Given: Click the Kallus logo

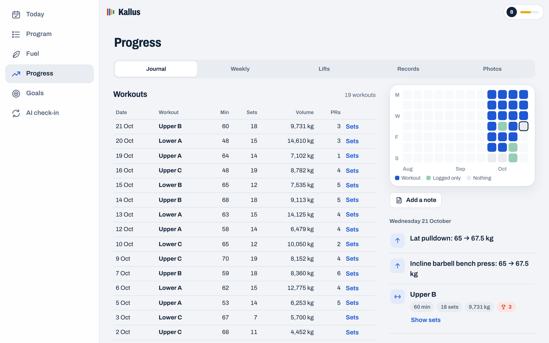Looking at the screenshot, I should click(x=124, y=12).
